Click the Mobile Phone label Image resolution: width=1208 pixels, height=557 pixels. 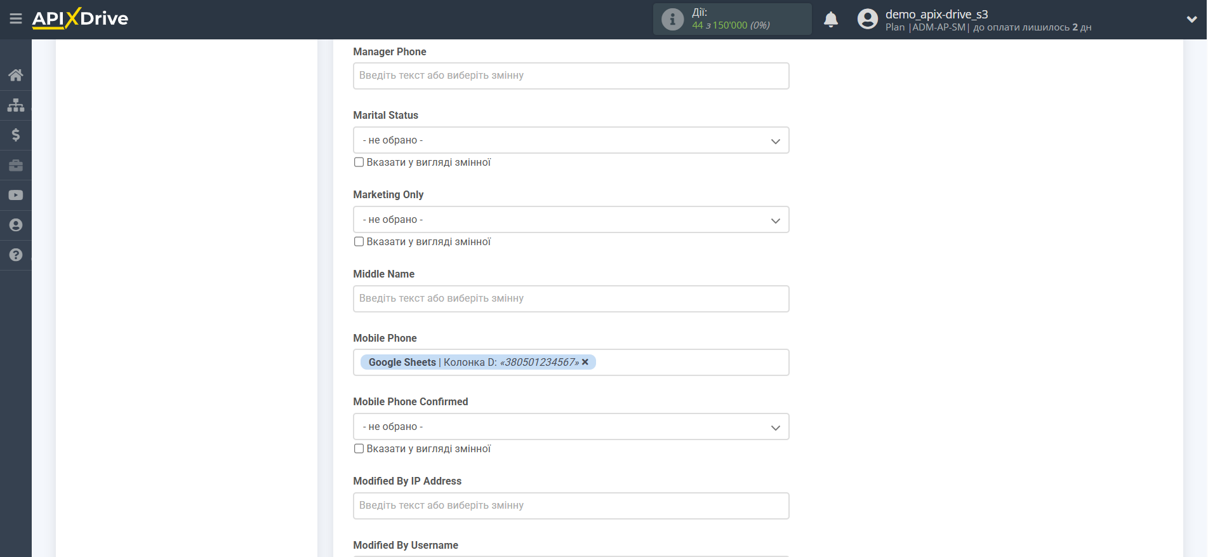[385, 338]
